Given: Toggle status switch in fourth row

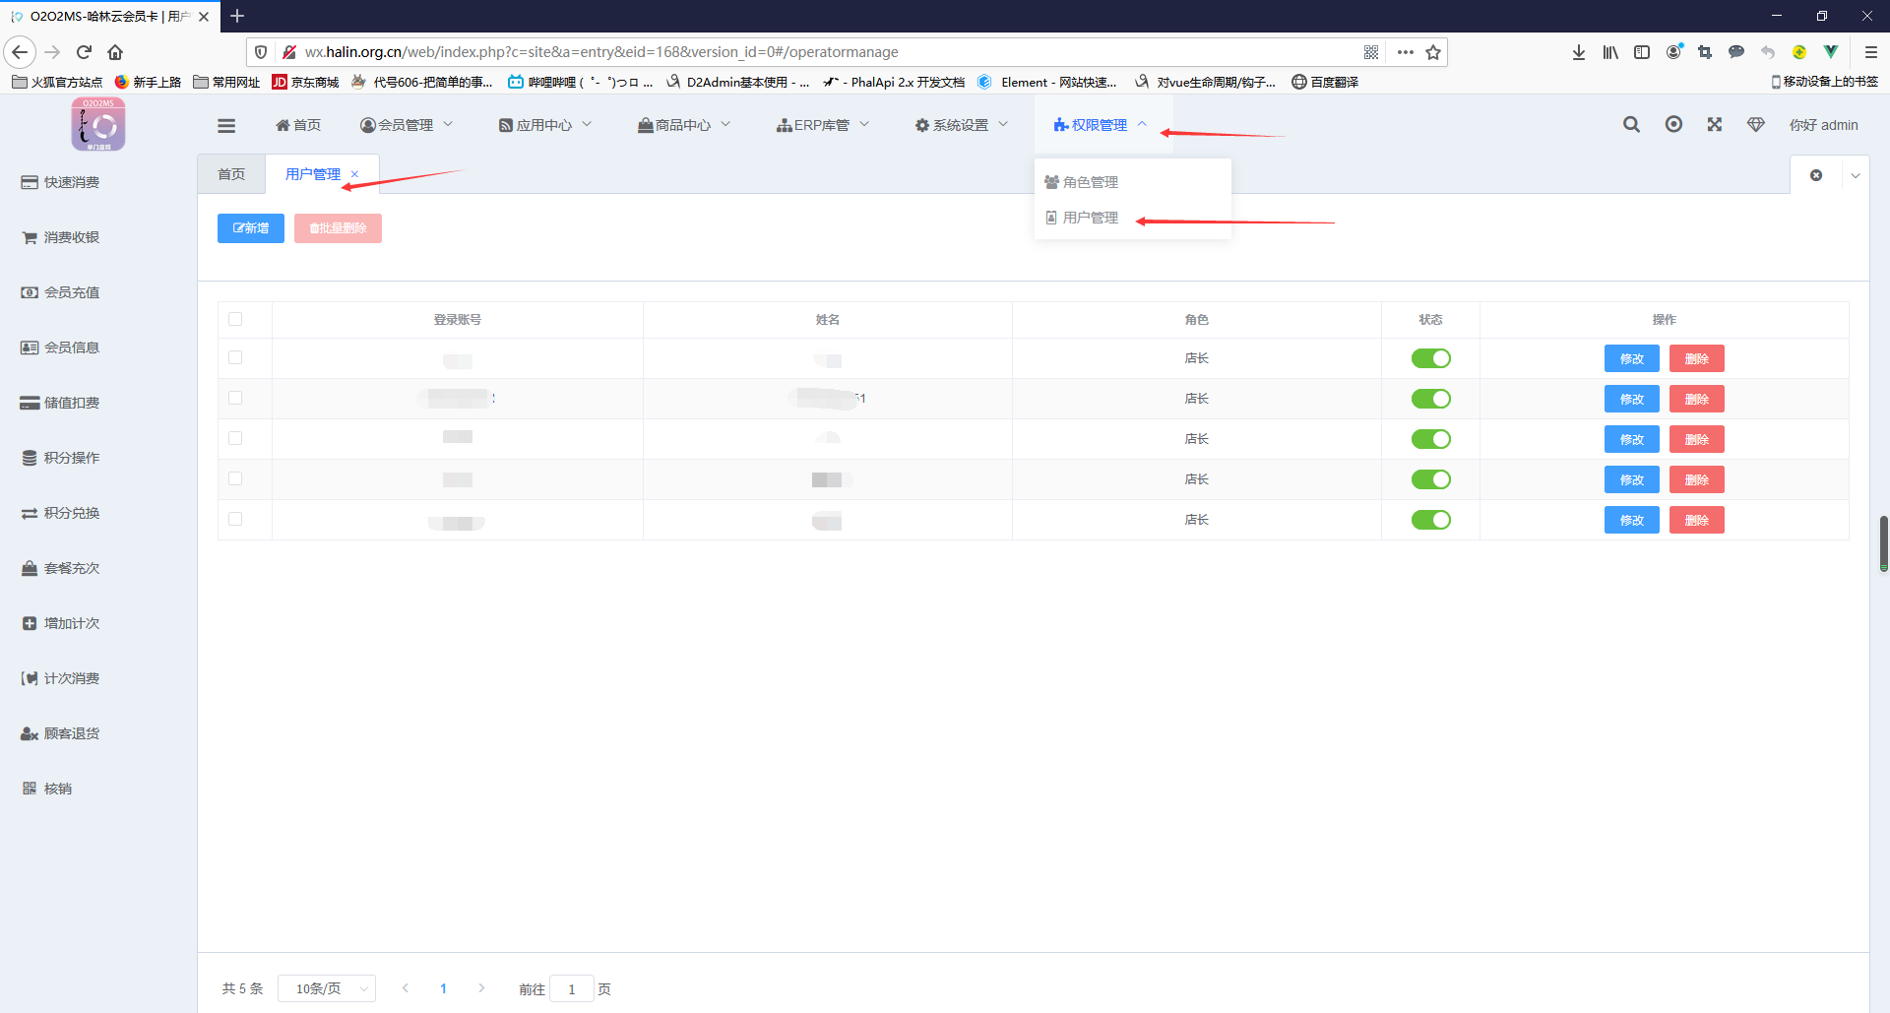Looking at the screenshot, I should tap(1430, 479).
